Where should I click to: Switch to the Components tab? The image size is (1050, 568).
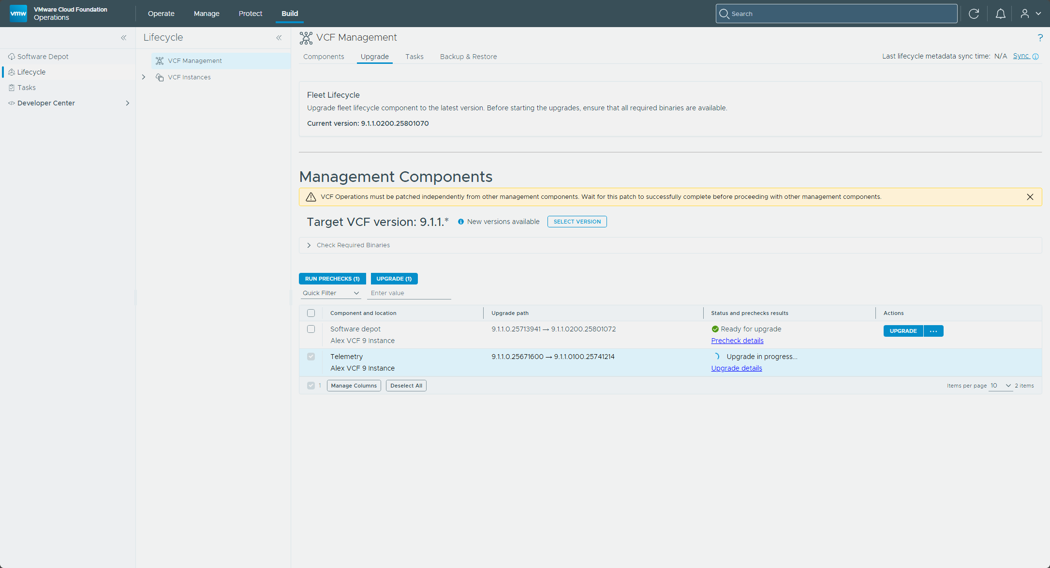pos(324,57)
